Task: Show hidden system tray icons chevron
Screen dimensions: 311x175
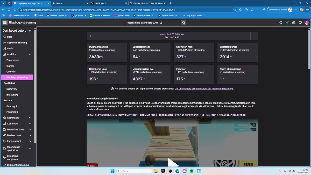Action: tap(279, 171)
